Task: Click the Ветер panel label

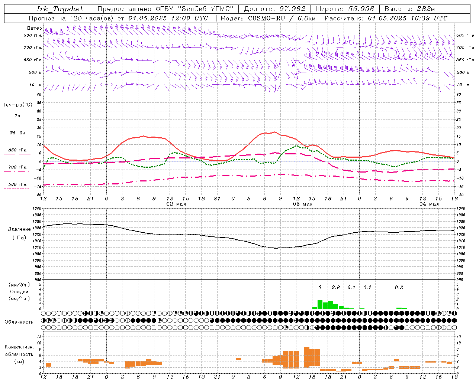Action: [34, 28]
